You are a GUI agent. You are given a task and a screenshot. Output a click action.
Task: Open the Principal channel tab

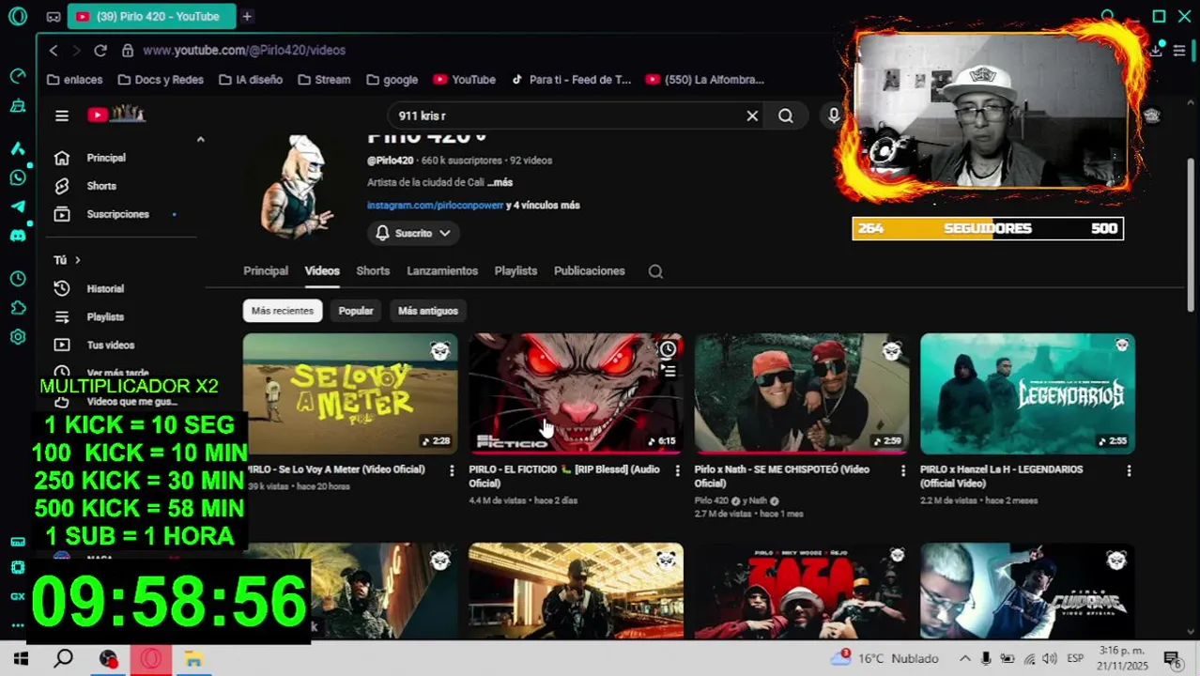tap(266, 270)
